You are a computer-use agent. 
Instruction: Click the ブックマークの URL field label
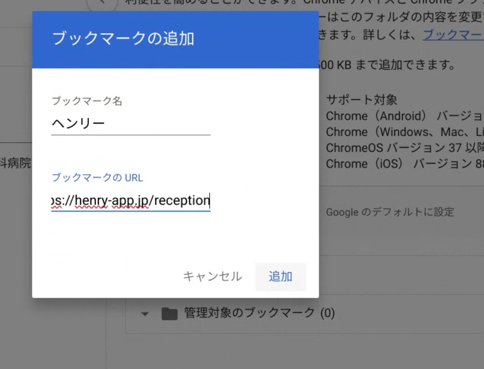click(x=97, y=177)
